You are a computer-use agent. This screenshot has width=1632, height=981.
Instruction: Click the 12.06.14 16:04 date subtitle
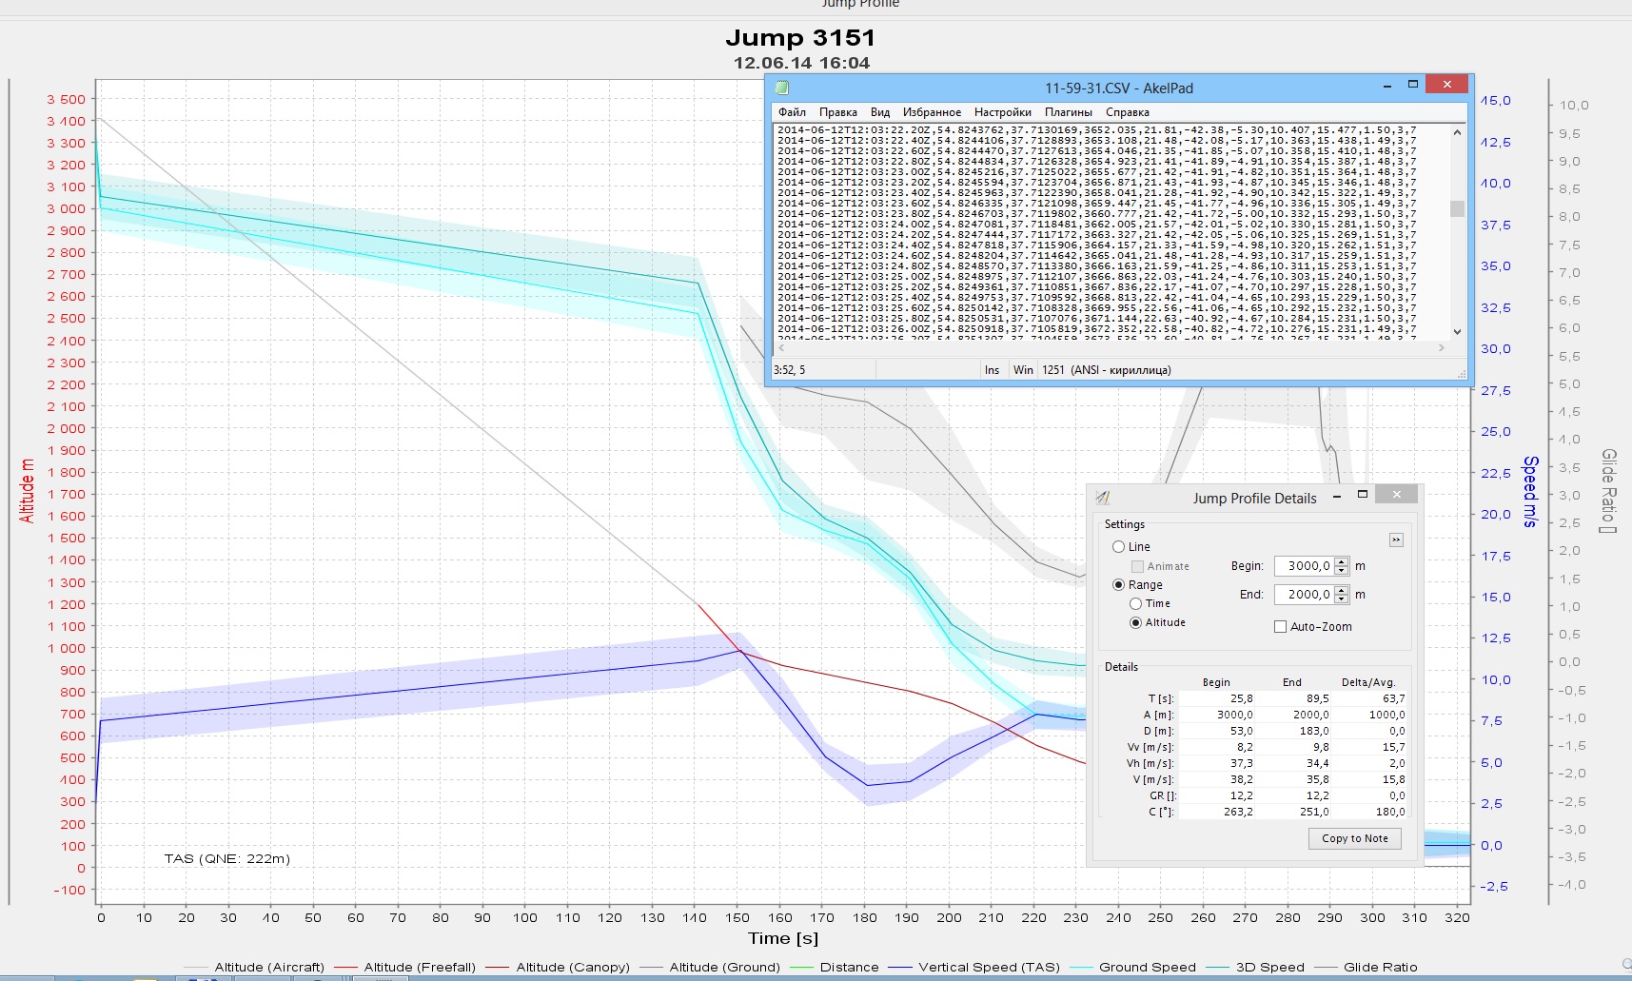click(801, 63)
